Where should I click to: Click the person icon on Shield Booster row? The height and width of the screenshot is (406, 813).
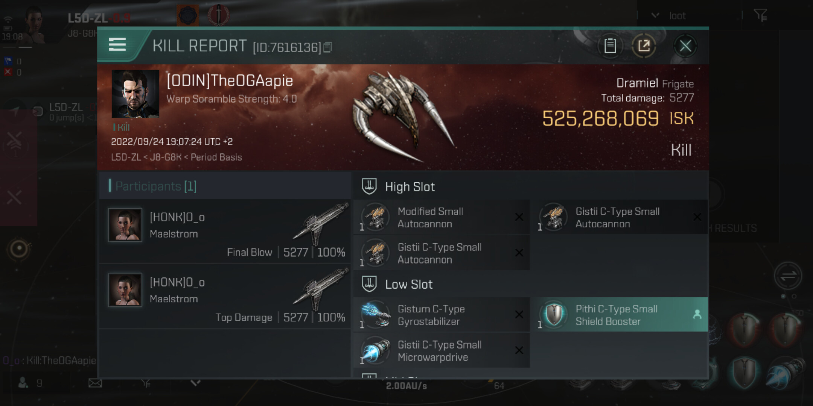pyautogui.click(x=697, y=315)
